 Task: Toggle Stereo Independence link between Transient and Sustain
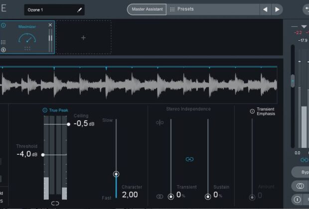coord(189,159)
